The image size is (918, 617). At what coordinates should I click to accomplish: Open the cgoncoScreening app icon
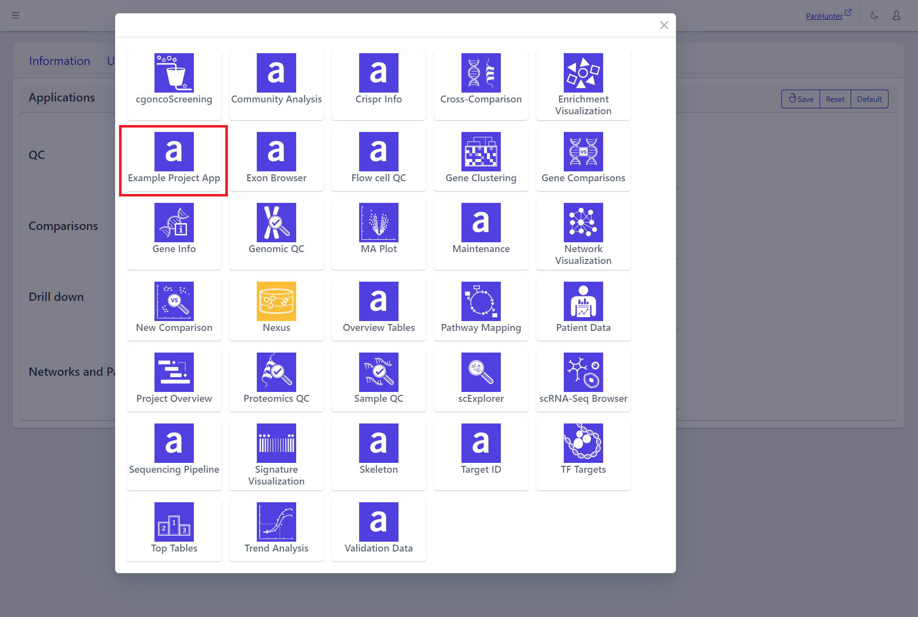click(x=174, y=73)
